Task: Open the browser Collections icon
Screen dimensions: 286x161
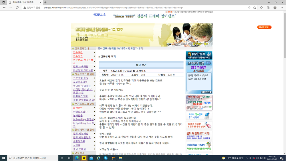Action: 268,8
